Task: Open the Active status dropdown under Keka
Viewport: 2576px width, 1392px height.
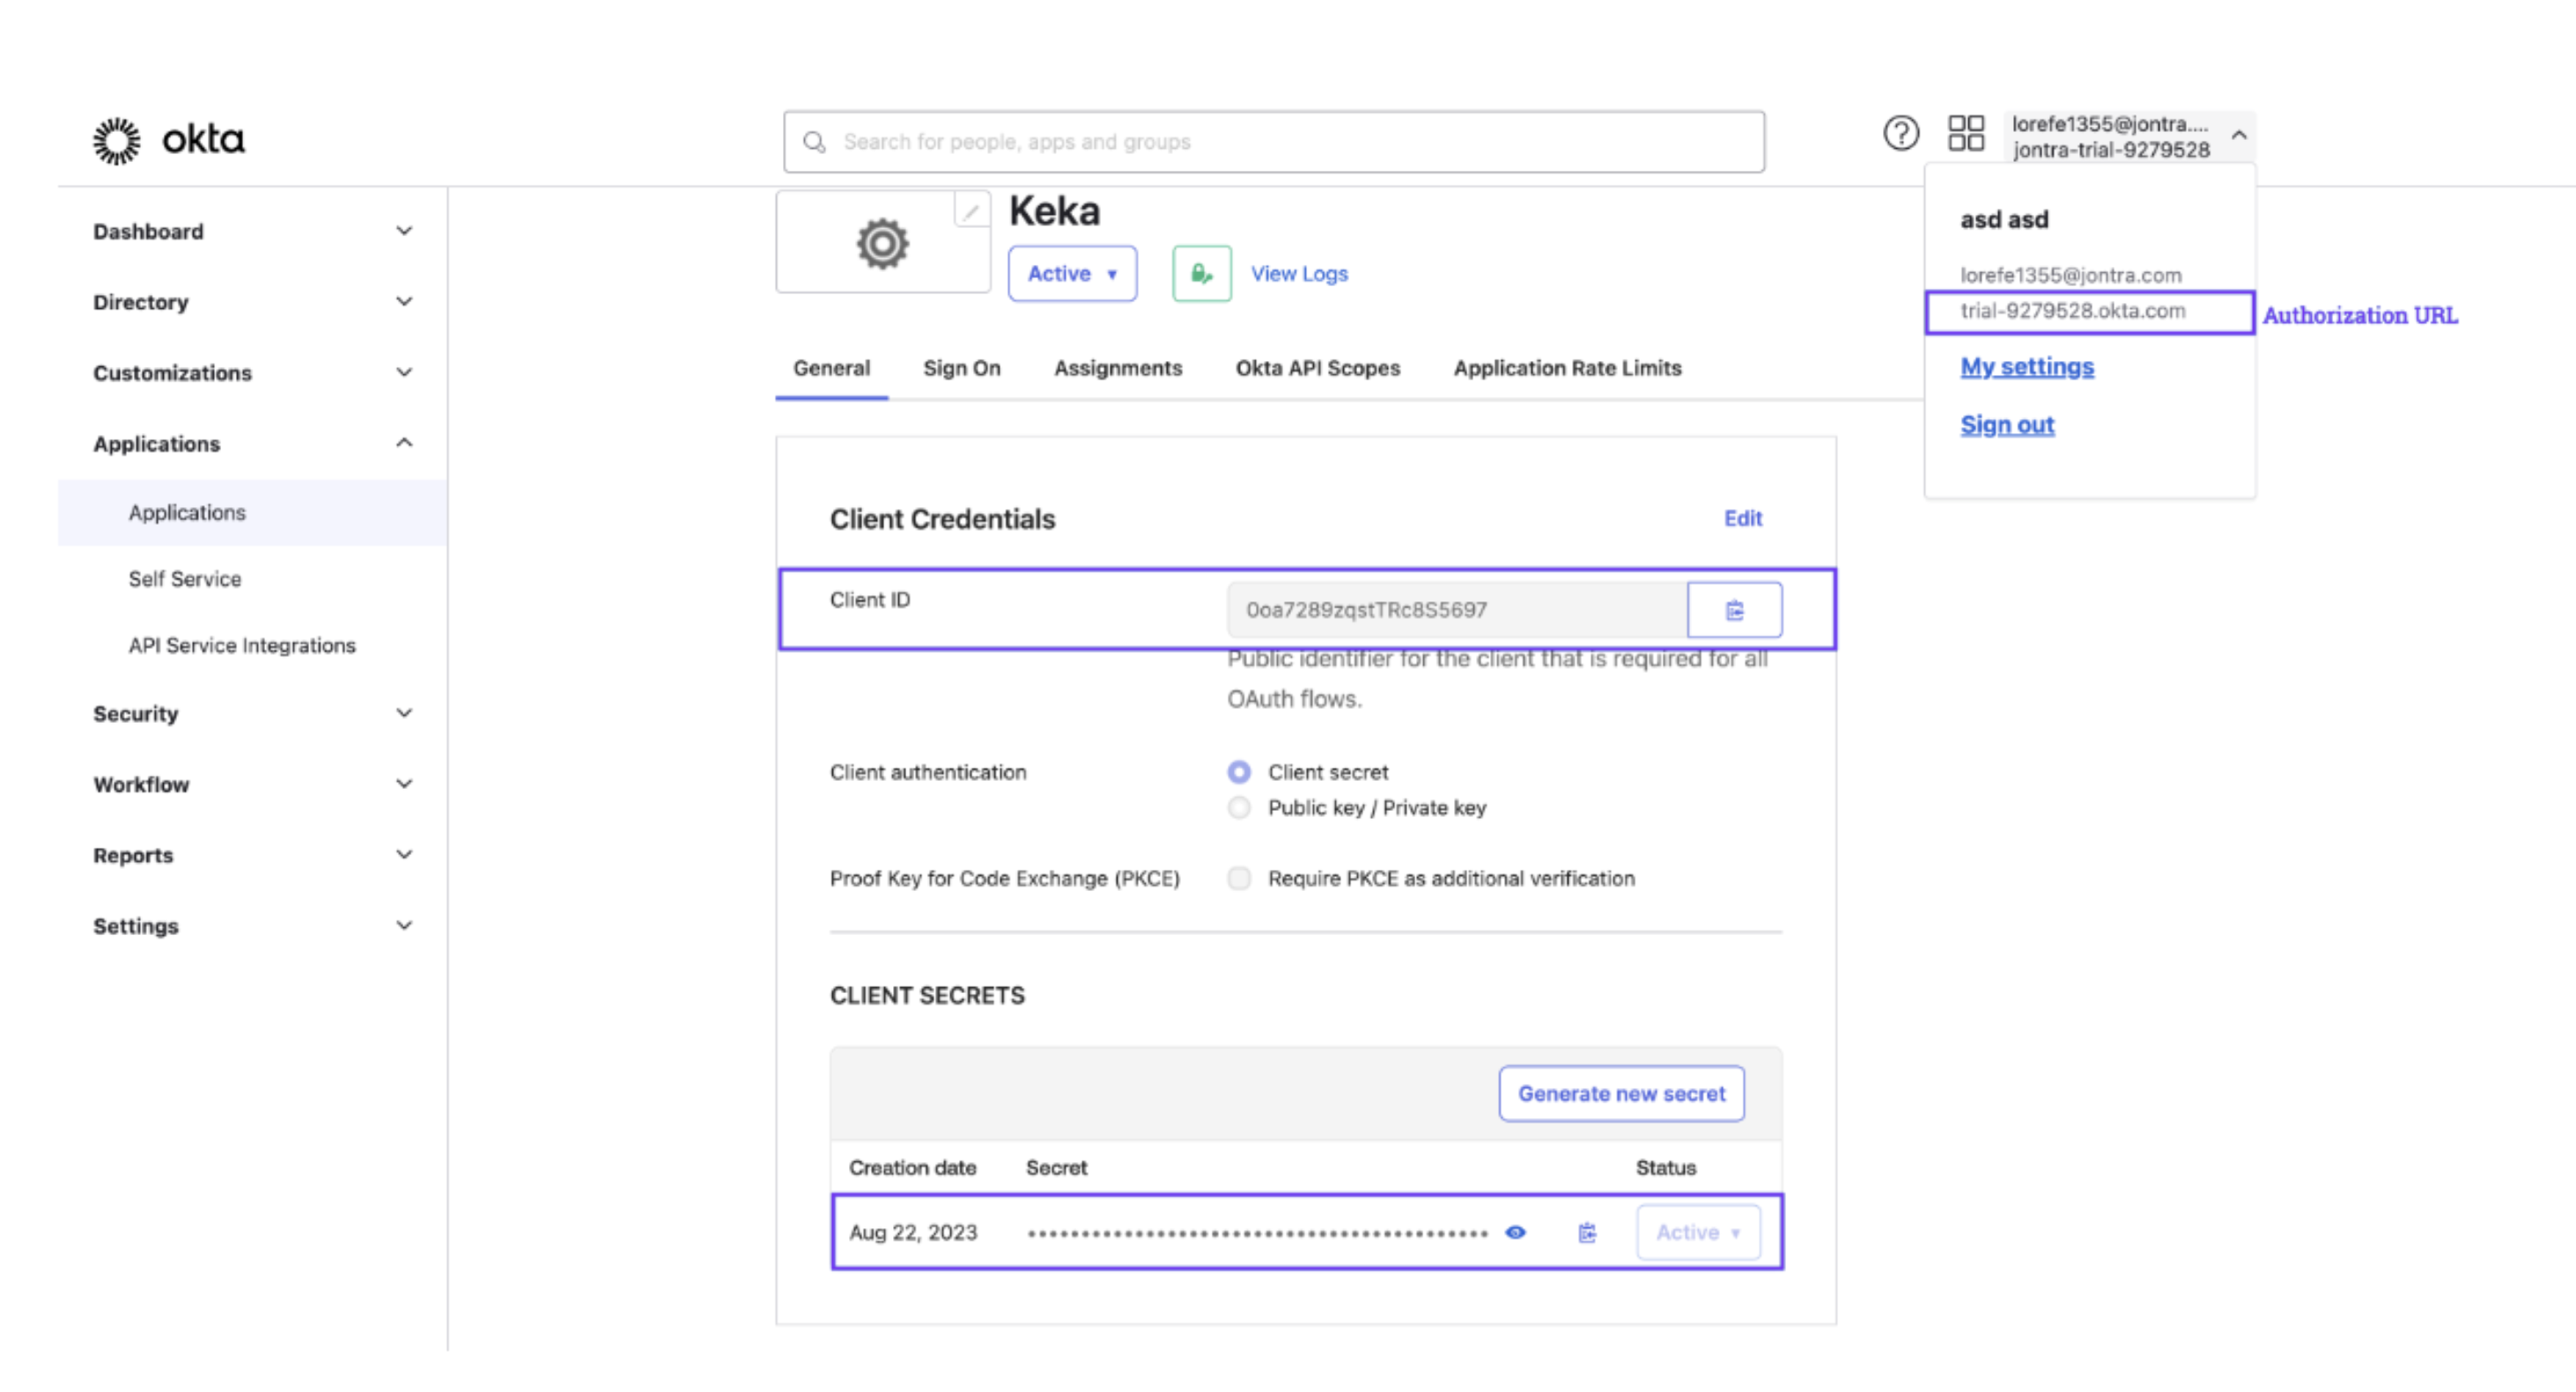Action: click(1072, 274)
